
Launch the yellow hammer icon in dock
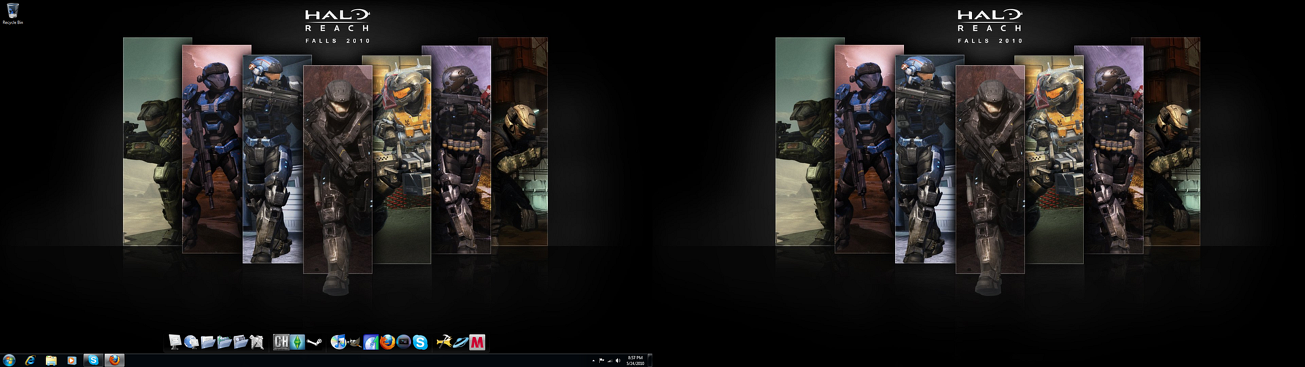click(444, 342)
